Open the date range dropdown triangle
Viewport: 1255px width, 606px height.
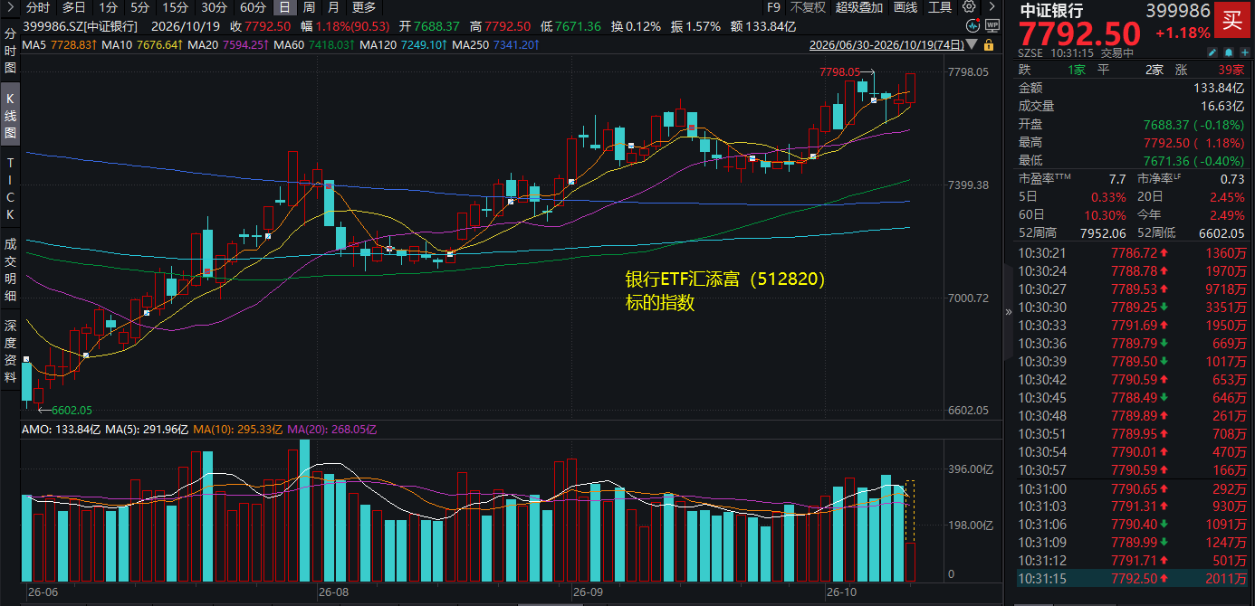(972, 43)
